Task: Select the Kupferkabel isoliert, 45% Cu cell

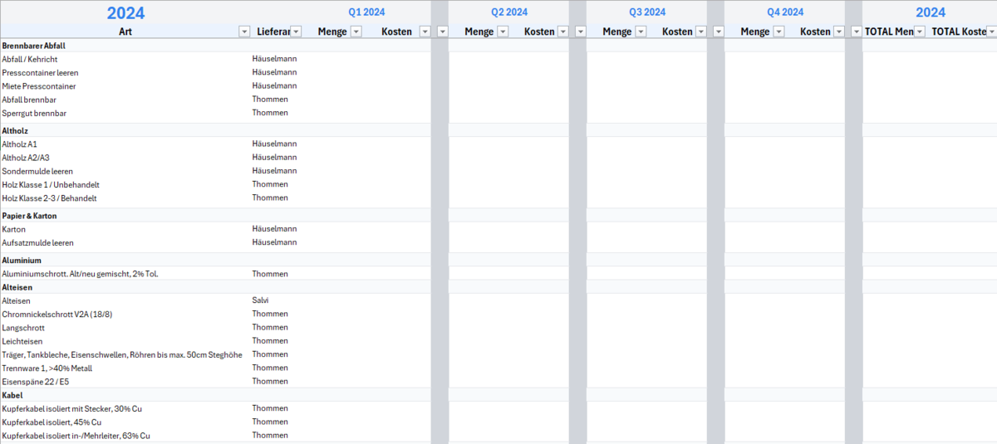Action: (x=52, y=422)
